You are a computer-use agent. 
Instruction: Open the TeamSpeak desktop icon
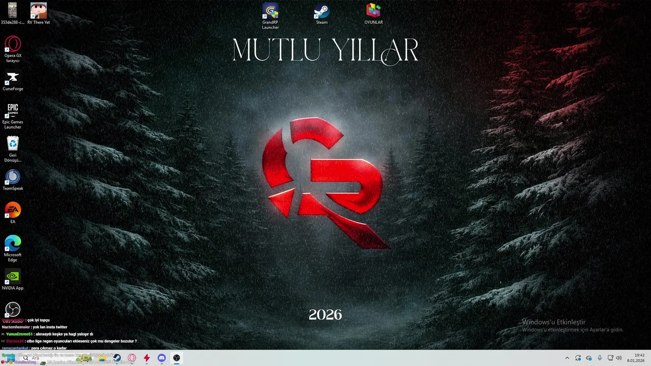click(x=13, y=180)
